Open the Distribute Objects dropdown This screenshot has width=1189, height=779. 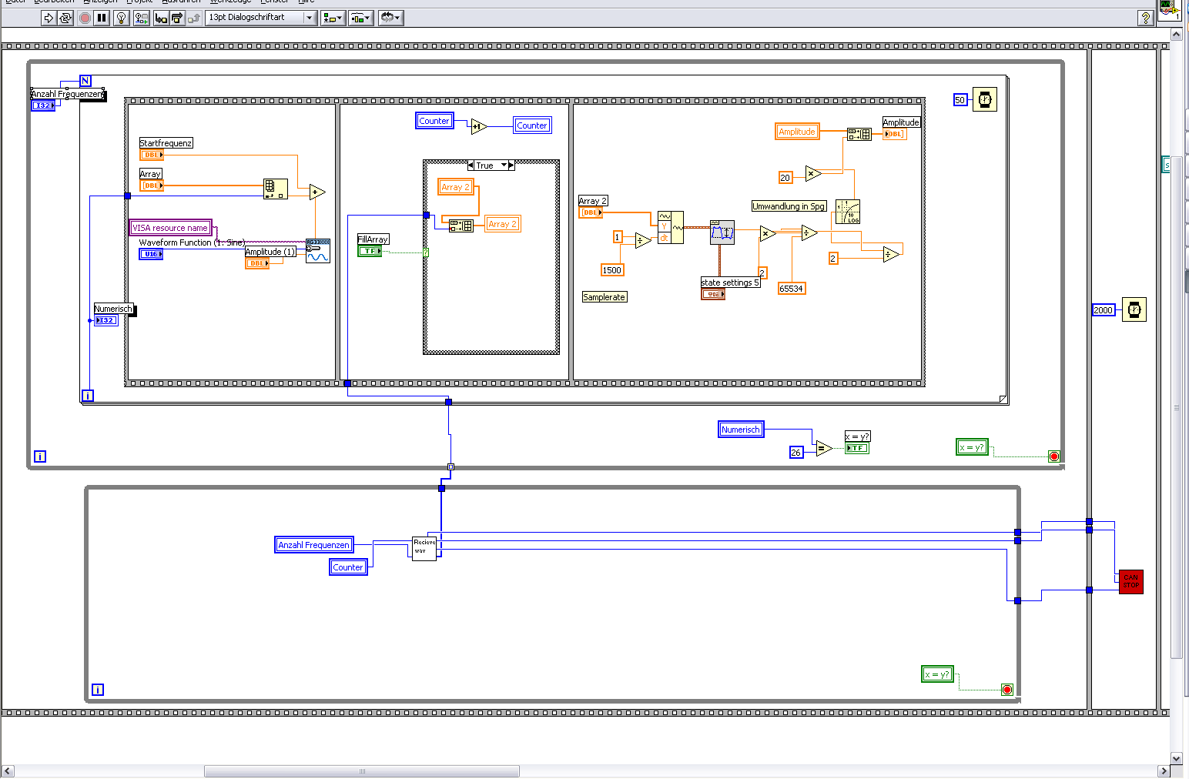pyautogui.click(x=360, y=18)
